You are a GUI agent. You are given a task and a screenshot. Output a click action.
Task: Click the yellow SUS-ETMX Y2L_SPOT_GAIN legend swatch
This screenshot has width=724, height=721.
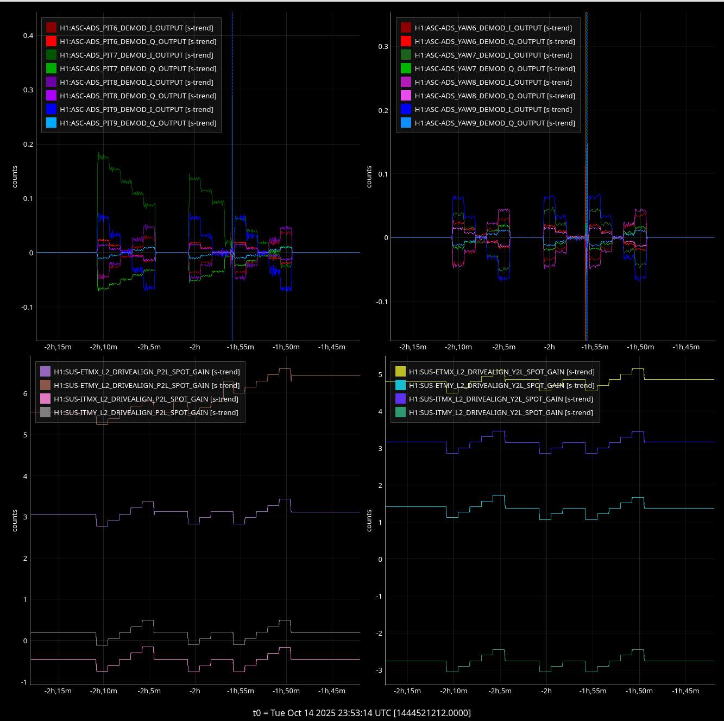tap(400, 372)
